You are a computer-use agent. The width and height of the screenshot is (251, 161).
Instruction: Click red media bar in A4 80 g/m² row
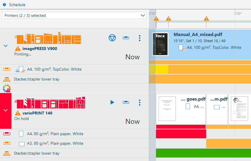(x=181, y=134)
